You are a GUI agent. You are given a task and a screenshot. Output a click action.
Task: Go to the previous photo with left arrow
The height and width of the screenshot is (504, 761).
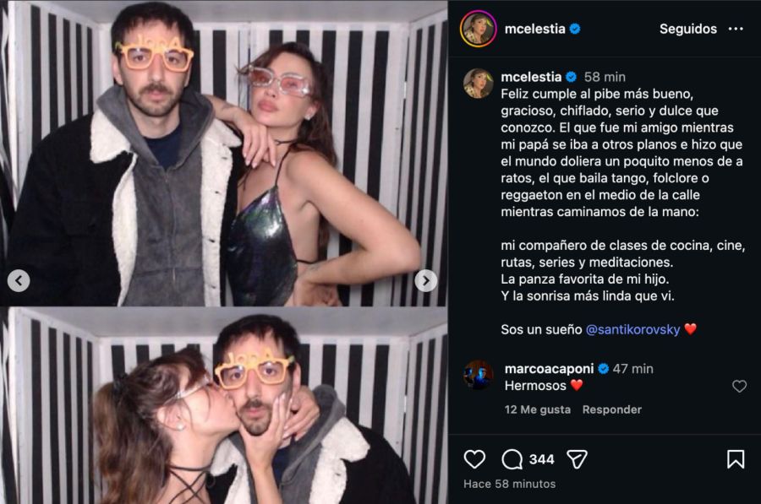(19, 280)
